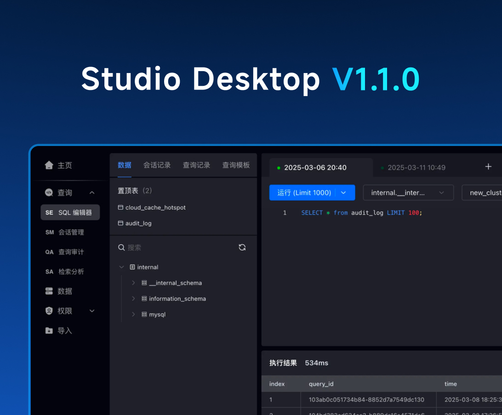Select pinned table cloud_cache_hotspot
Screen dimensions: 502x415
[155, 207]
